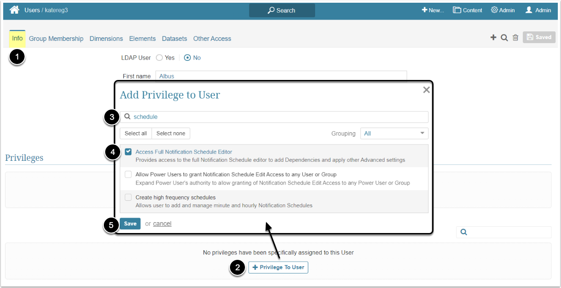Click the Privilege To User button
Screen dimensions: 561x288
tap(278, 267)
